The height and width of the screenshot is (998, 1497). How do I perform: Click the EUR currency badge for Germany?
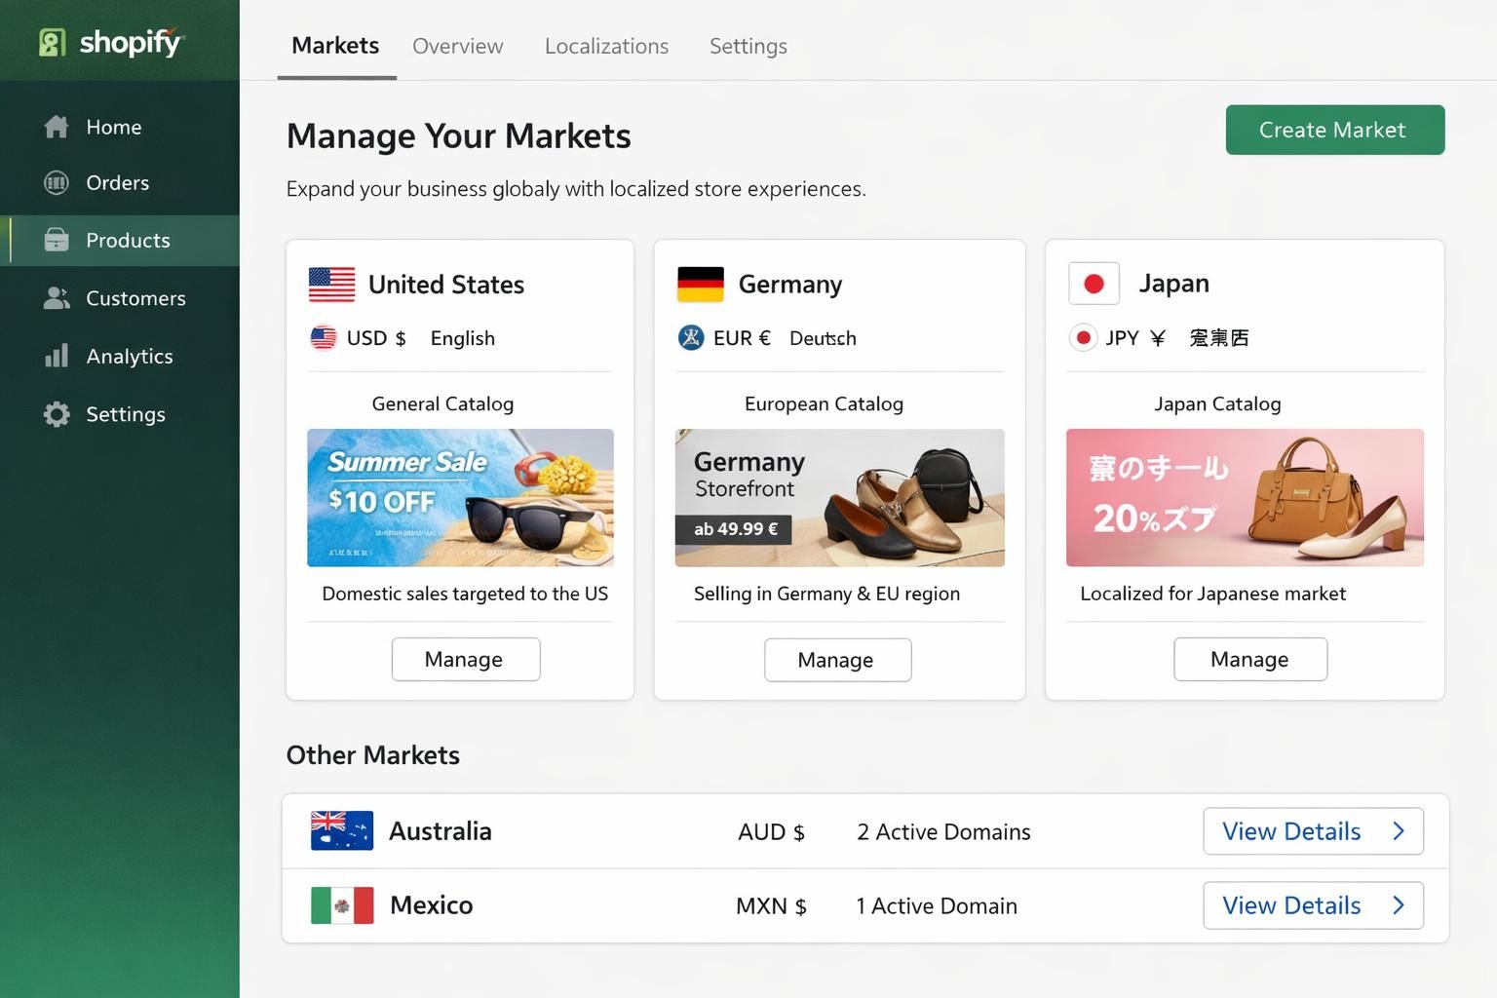click(690, 337)
